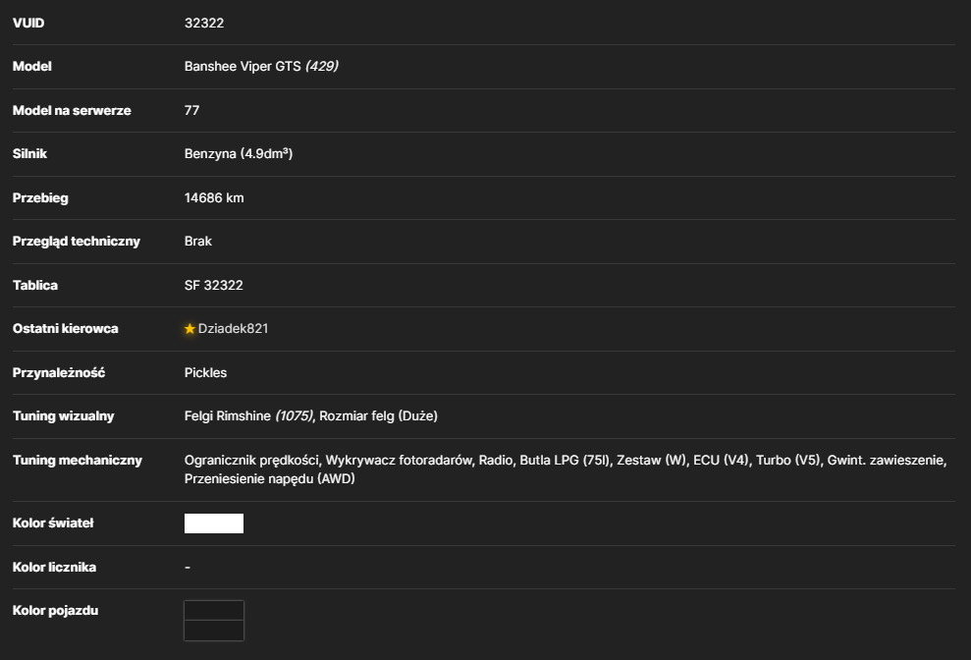Image resolution: width=971 pixels, height=660 pixels.
Task: Click the Banshee Viper GTS model name
Action: point(243,67)
